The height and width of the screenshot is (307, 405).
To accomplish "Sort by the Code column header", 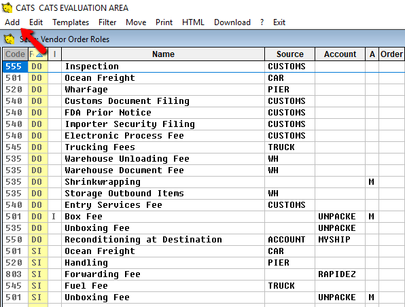I will tap(15, 54).
